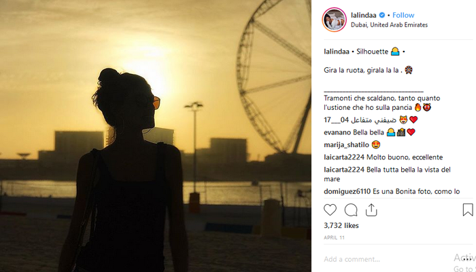Open the comment speech bubble icon
The image size is (476, 272).
[351, 210]
